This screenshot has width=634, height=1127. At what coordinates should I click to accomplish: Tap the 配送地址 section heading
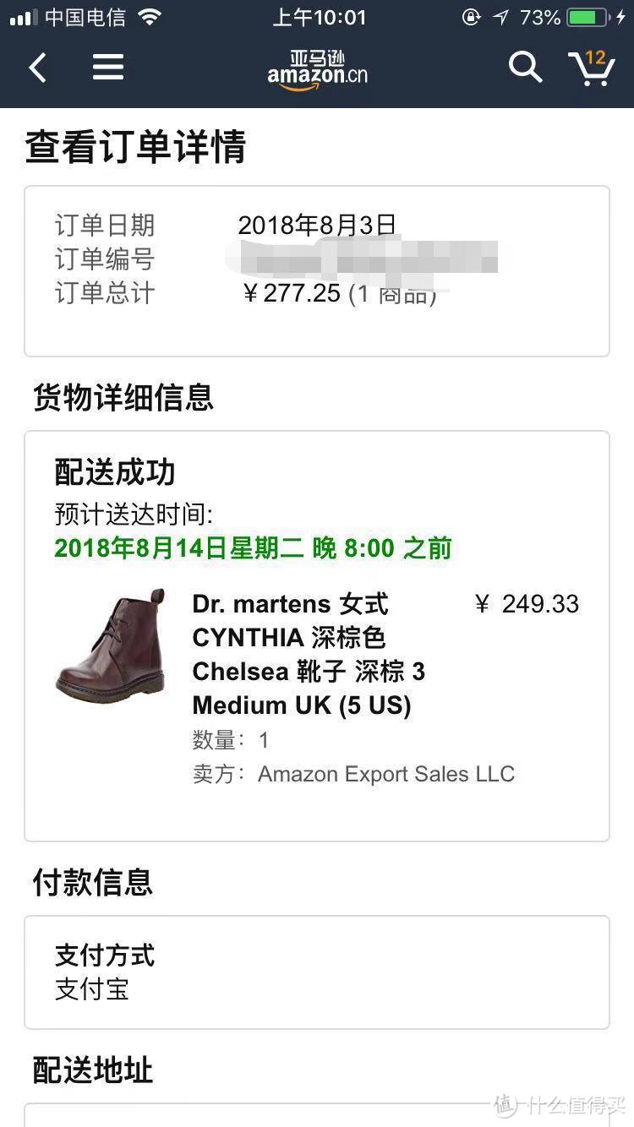click(x=93, y=1070)
